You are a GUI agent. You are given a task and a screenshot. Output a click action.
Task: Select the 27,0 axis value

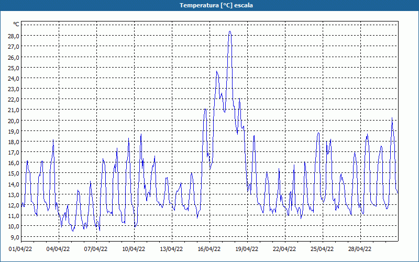click(14, 47)
